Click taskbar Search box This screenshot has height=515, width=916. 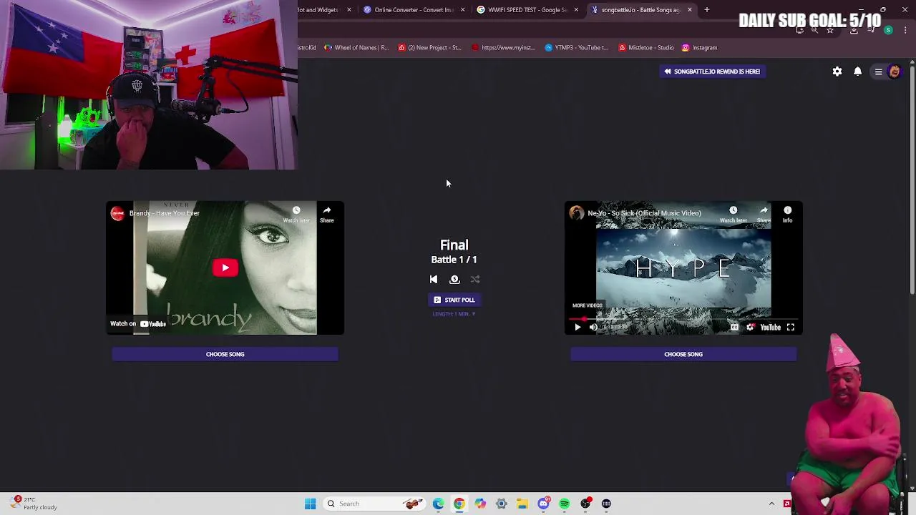coord(374,504)
